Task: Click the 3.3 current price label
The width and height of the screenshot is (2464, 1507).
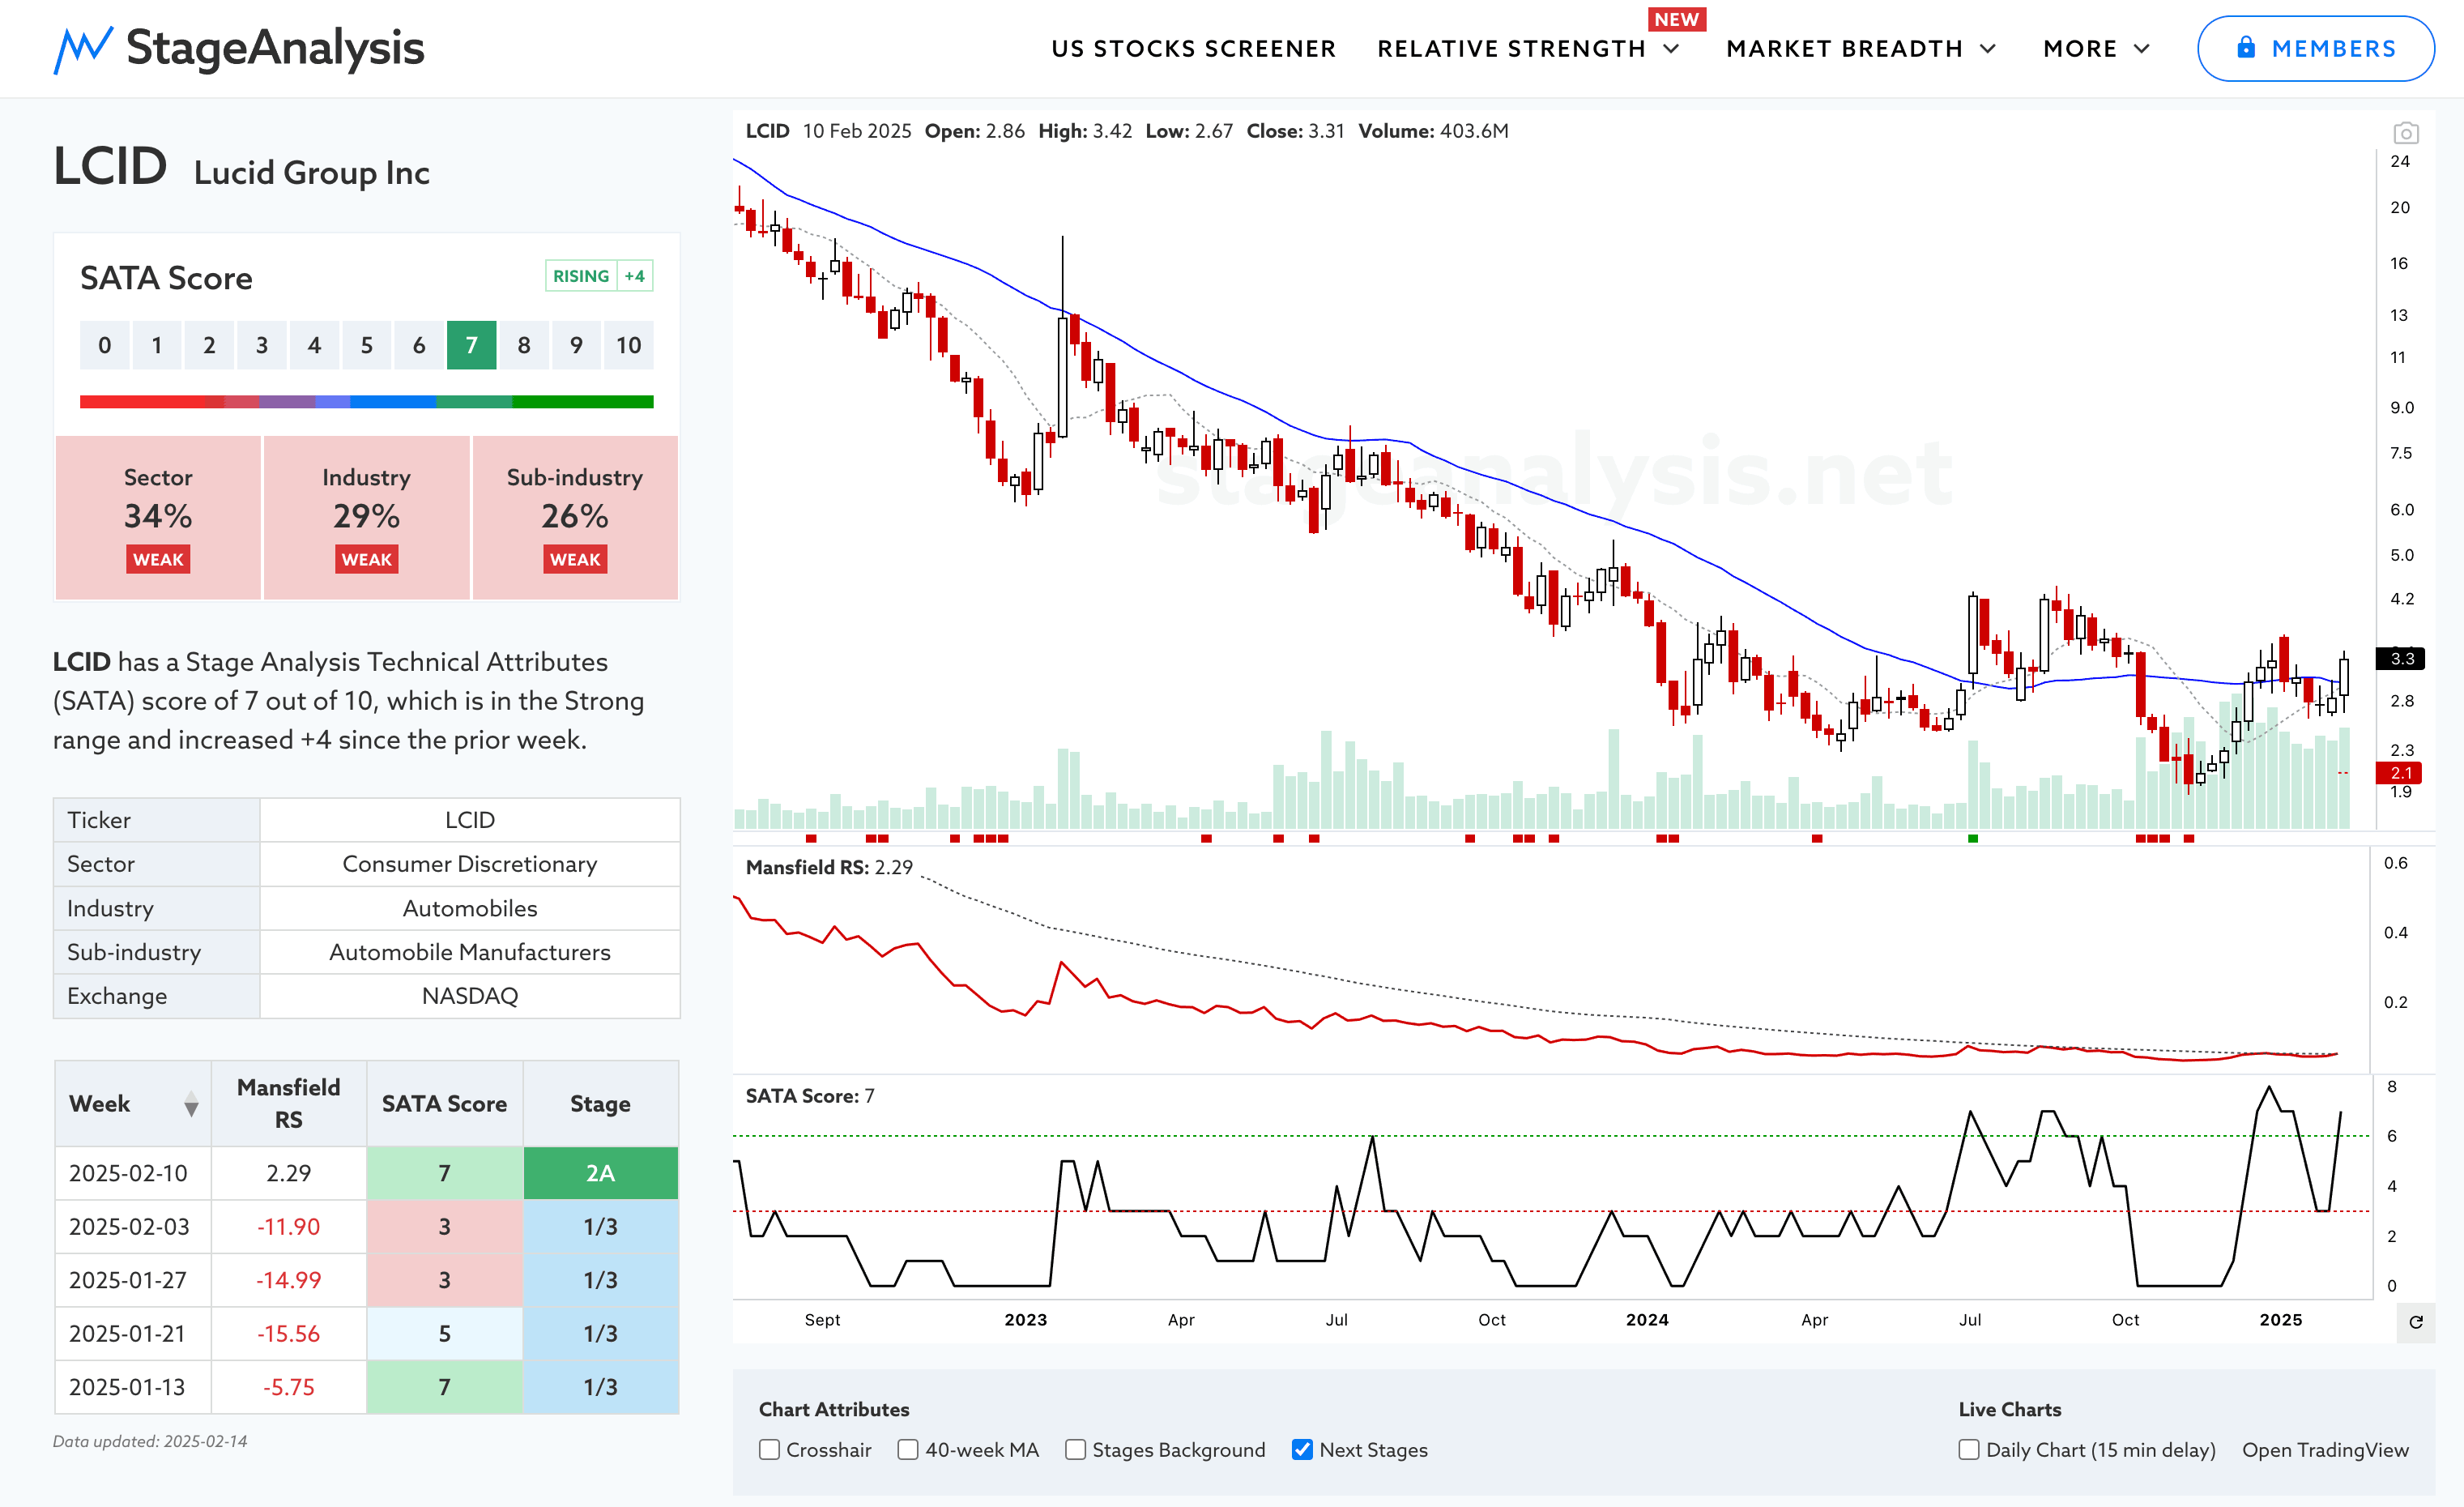Action: pos(2400,658)
